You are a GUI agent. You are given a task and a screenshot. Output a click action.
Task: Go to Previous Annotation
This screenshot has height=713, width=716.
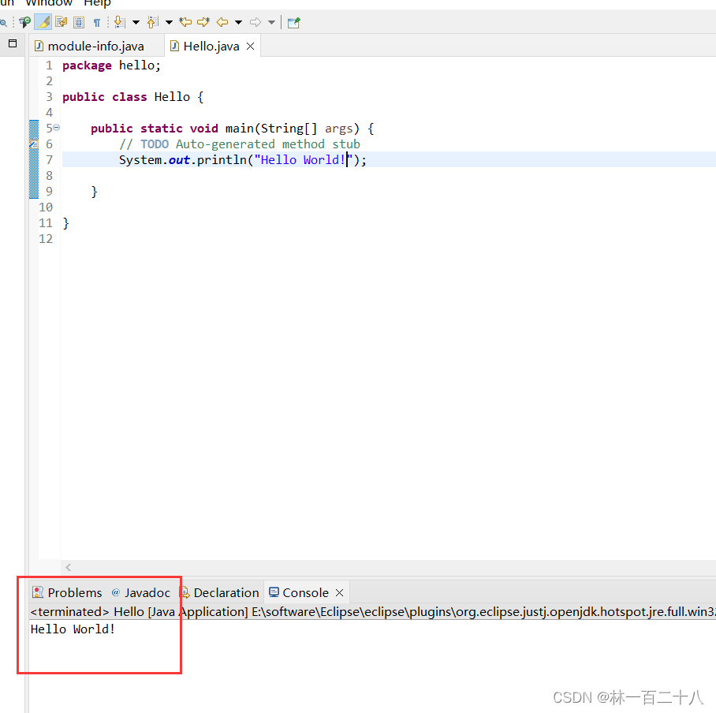[x=152, y=22]
